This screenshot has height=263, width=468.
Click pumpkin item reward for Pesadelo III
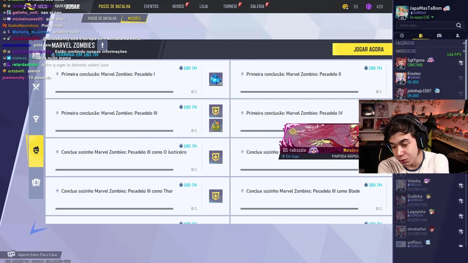pos(216,125)
